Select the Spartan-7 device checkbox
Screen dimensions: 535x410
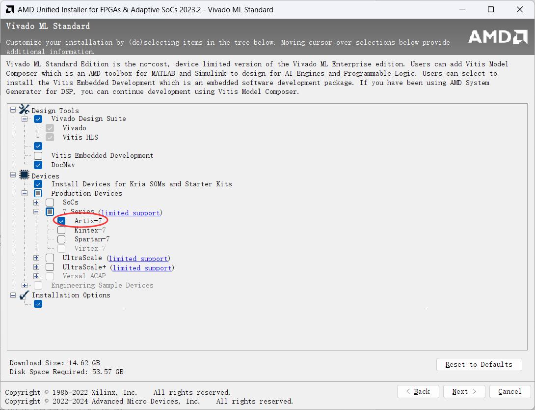61,239
